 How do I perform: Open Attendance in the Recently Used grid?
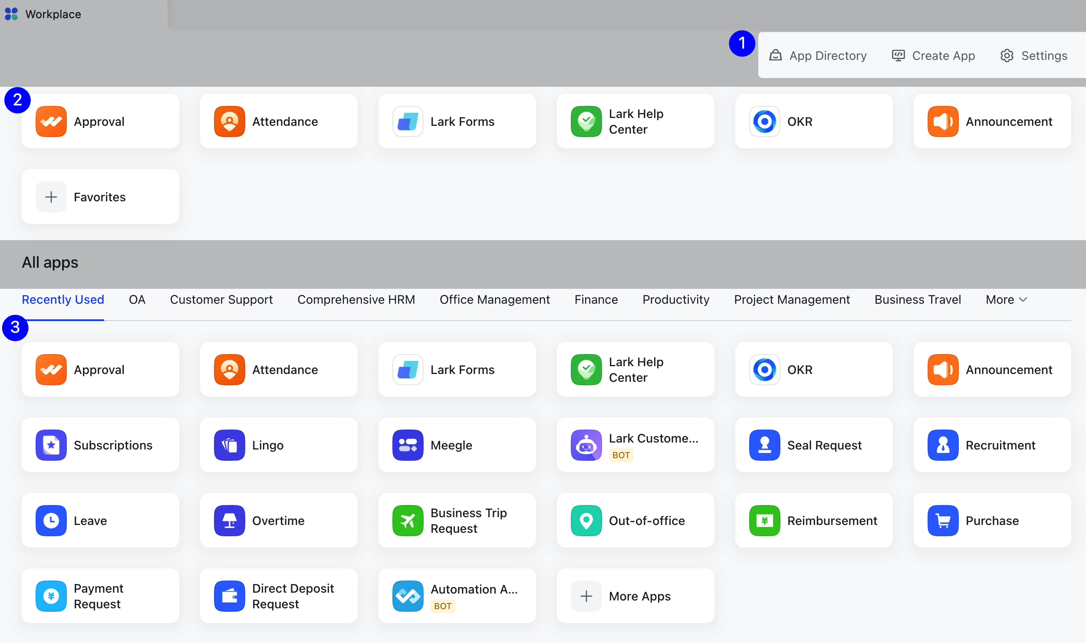[x=279, y=370]
